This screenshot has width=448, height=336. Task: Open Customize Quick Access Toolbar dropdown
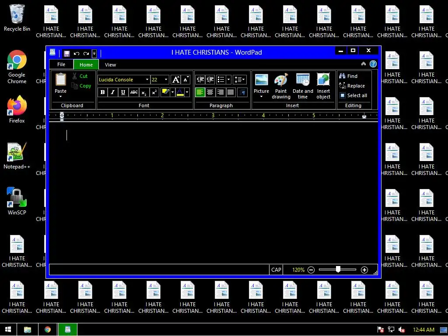click(x=94, y=53)
